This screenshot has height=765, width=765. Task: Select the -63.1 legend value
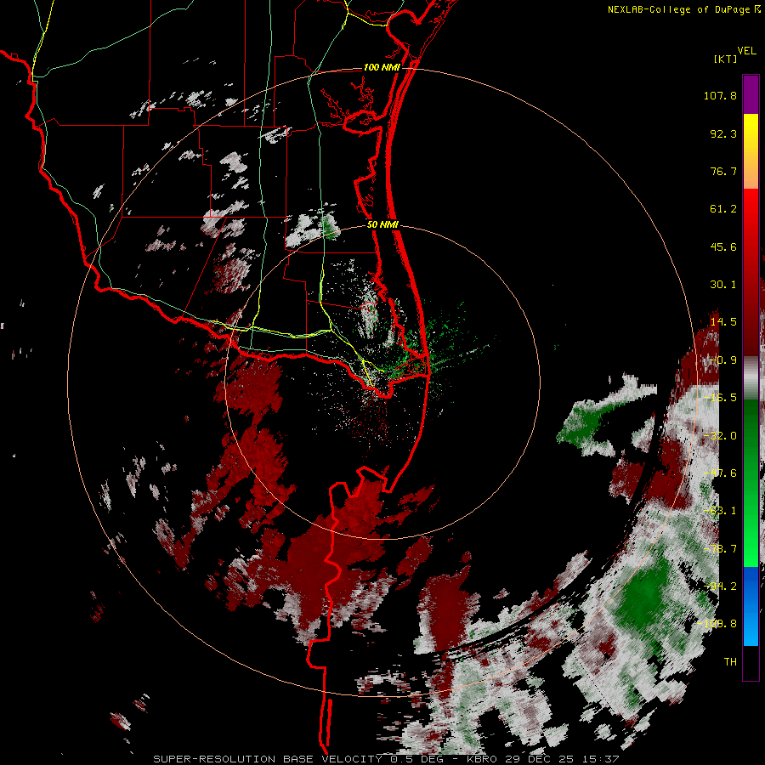tap(720, 511)
